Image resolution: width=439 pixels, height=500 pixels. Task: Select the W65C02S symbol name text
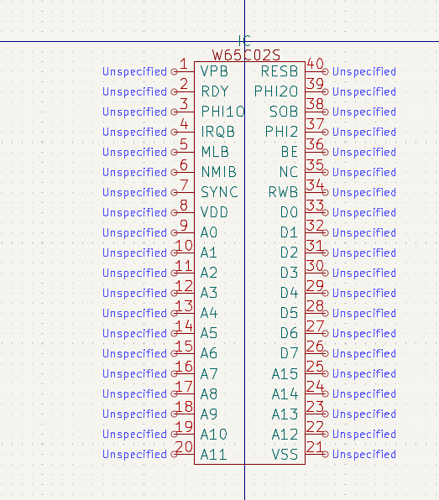pyautogui.click(x=246, y=55)
